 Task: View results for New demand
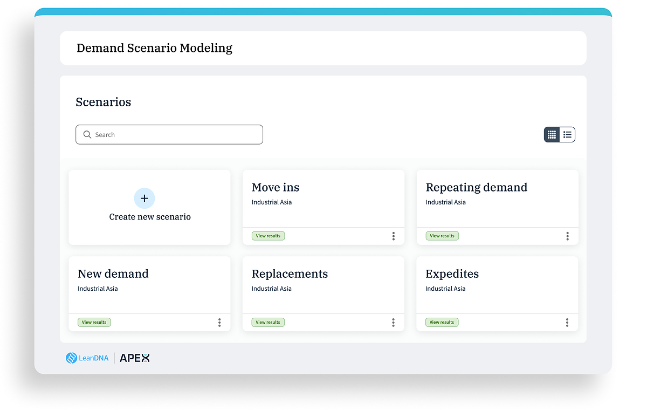[94, 322]
